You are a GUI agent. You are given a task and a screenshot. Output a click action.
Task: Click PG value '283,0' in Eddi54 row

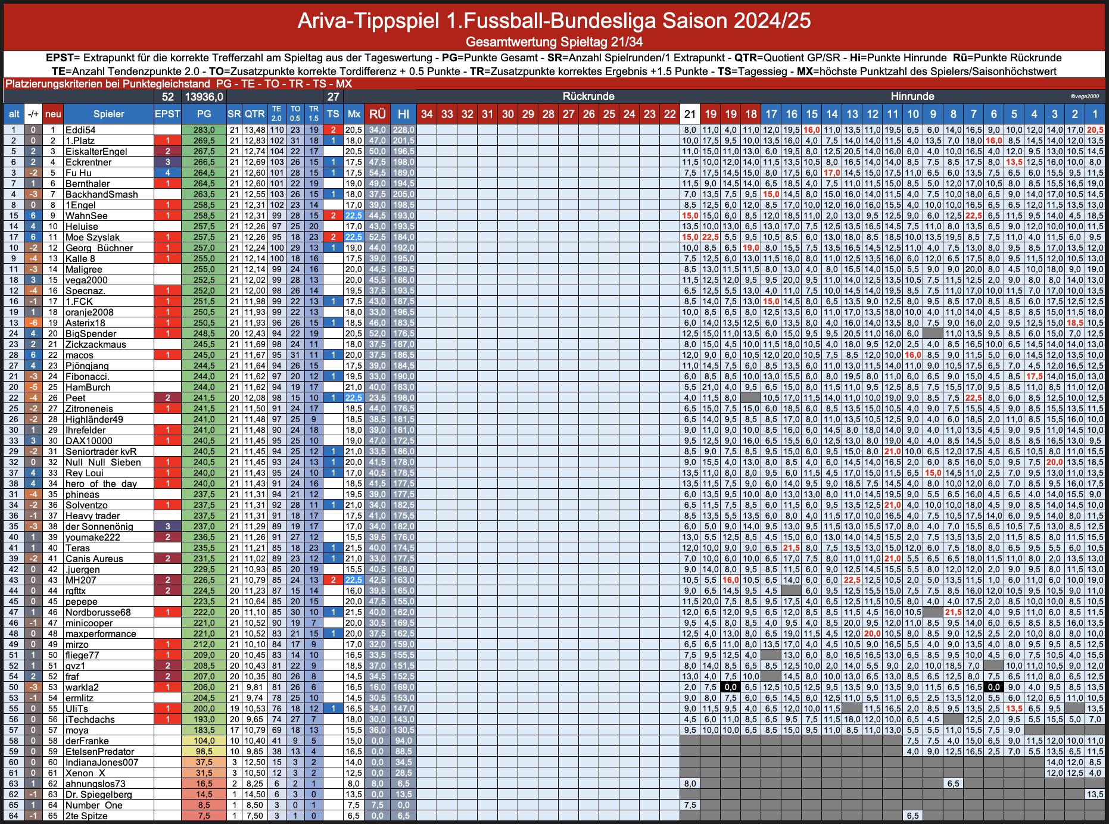click(x=204, y=130)
